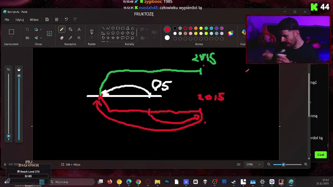Click the fit to window icon

pyautogui.click(x=239, y=164)
